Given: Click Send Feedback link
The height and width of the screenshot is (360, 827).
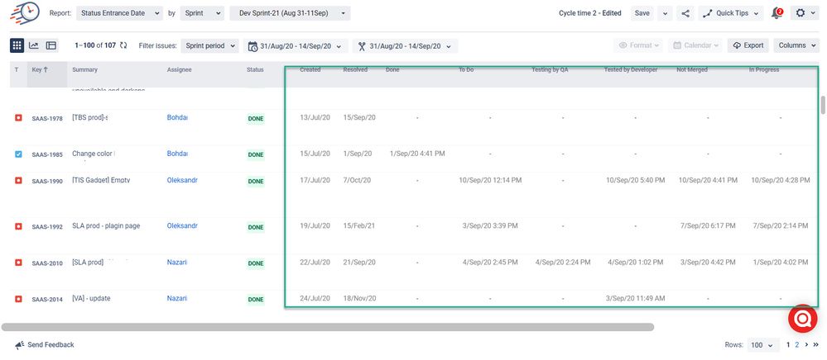Looking at the screenshot, I should tap(45, 345).
